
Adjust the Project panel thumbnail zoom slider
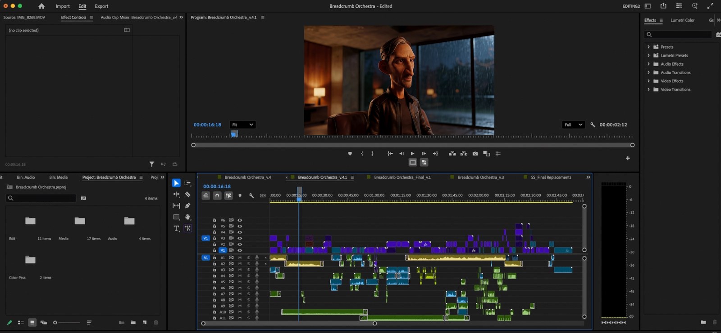point(67,323)
